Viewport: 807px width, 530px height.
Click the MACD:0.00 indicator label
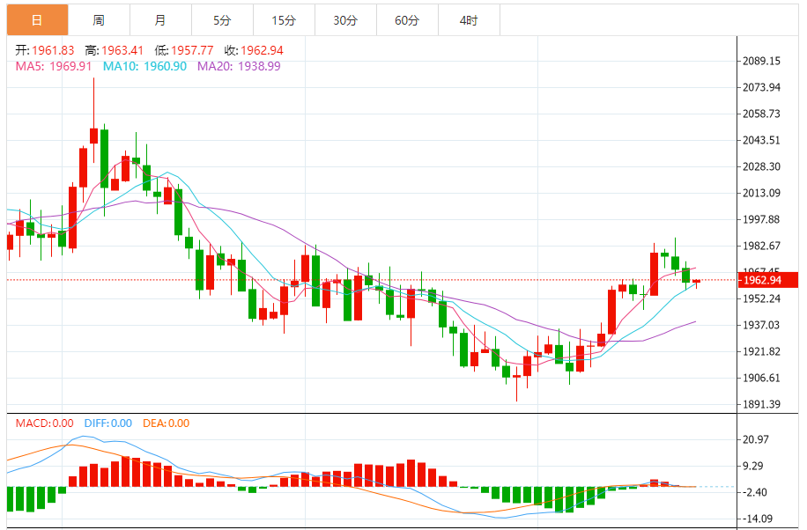point(44,423)
